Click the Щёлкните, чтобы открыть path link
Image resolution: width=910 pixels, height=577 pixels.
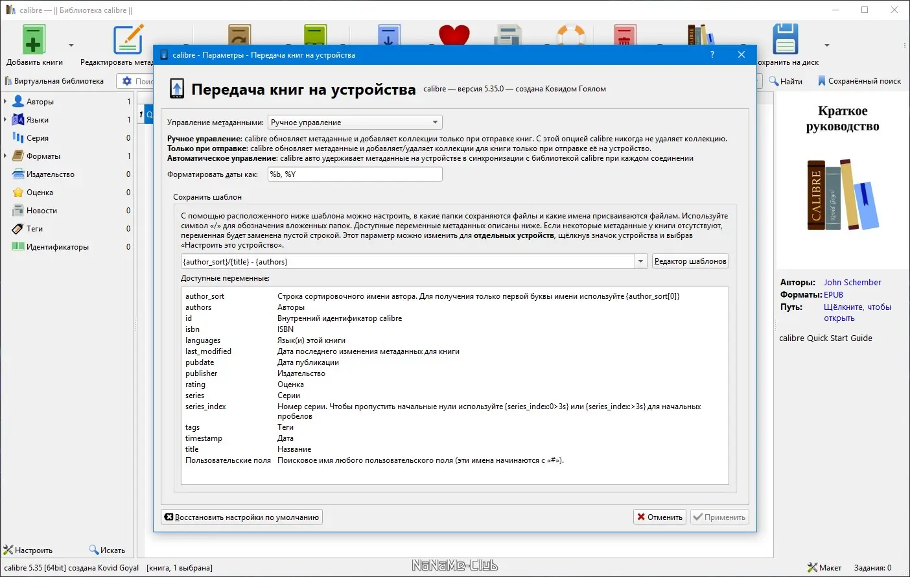click(857, 312)
